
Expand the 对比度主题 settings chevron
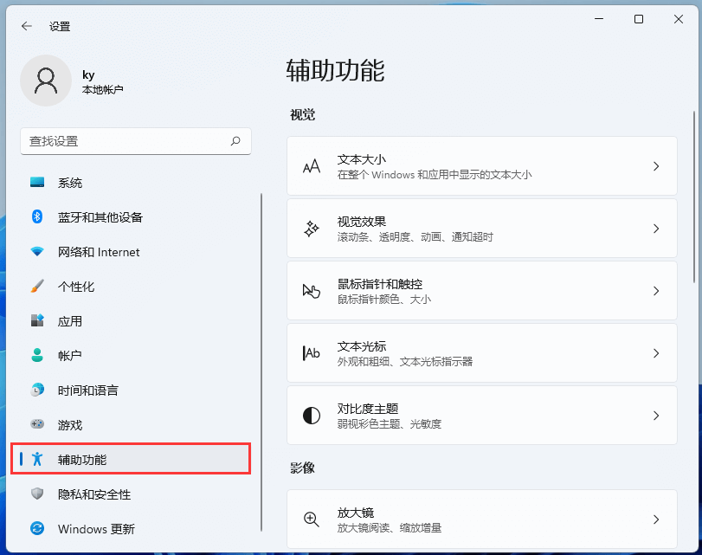tap(655, 415)
